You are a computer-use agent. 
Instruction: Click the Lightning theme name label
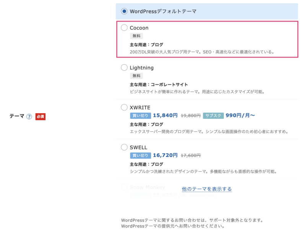[x=142, y=68]
